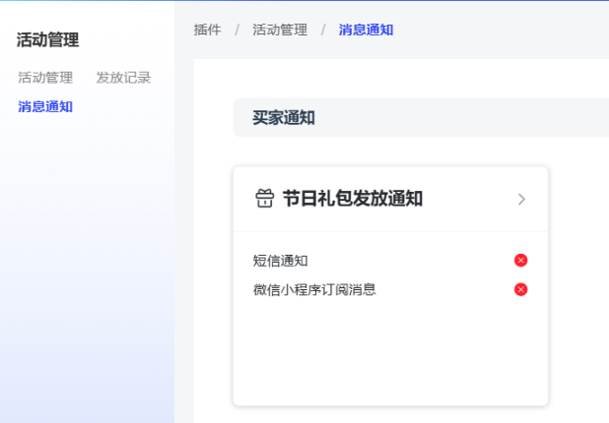
Task: Click the gift box icon on the card
Action: pos(264,199)
